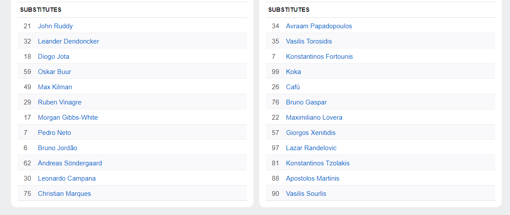Select Konstantinos Tzolakis in the list
This screenshot has width=510, height=215.
[318, 163]
